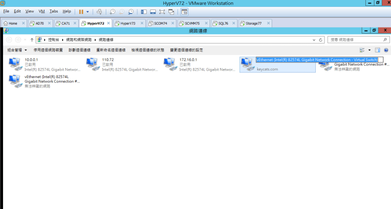Open the change view options dropdown arrow
This screenshot has height=209, width=391.
tap(369, 50)
